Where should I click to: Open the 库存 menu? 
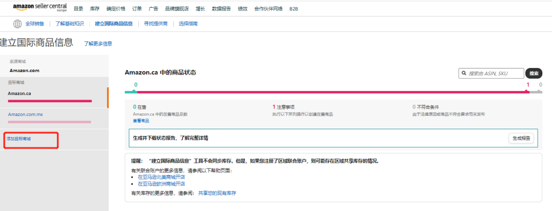point(95,9)
